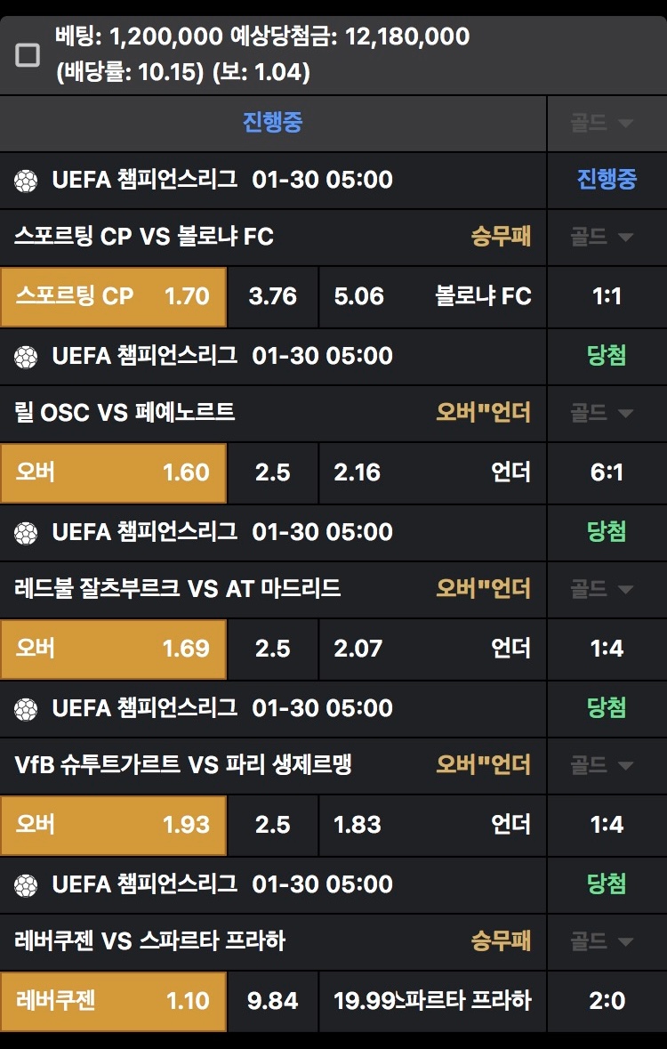
Task: Select 오버 1.60 for Lille match
Action: pyautogui.click(x=113, y=472)
